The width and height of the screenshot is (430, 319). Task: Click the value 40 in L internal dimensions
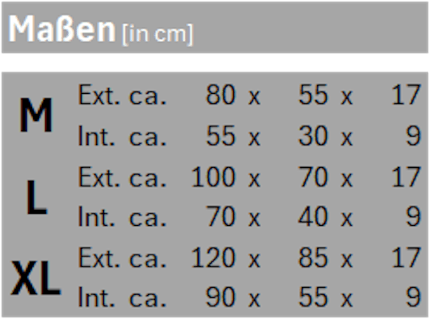coord(313,218)
